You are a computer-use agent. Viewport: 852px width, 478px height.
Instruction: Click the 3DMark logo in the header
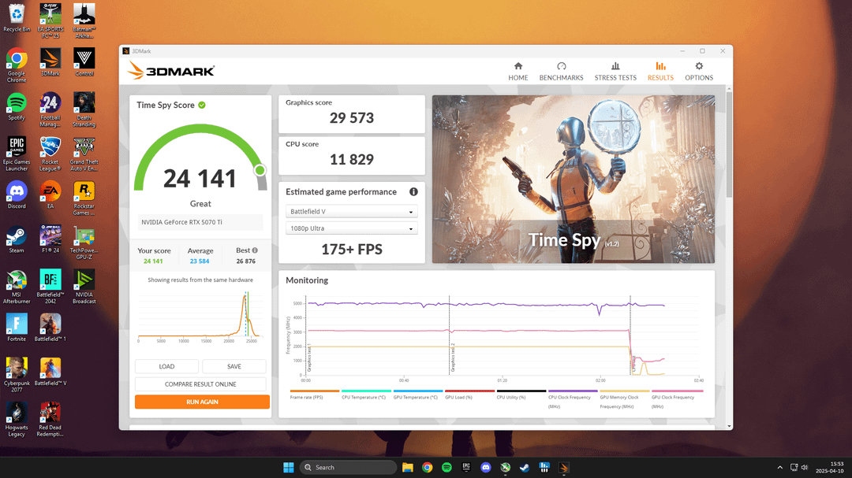tap(171, 71)
